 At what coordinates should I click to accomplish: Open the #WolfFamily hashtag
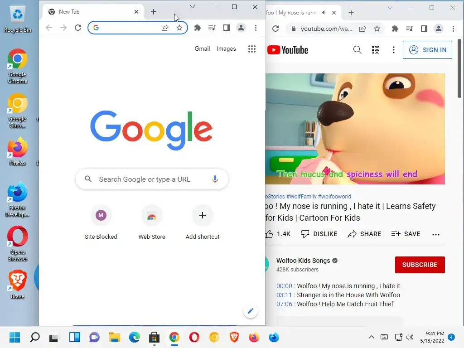point(301,197)
